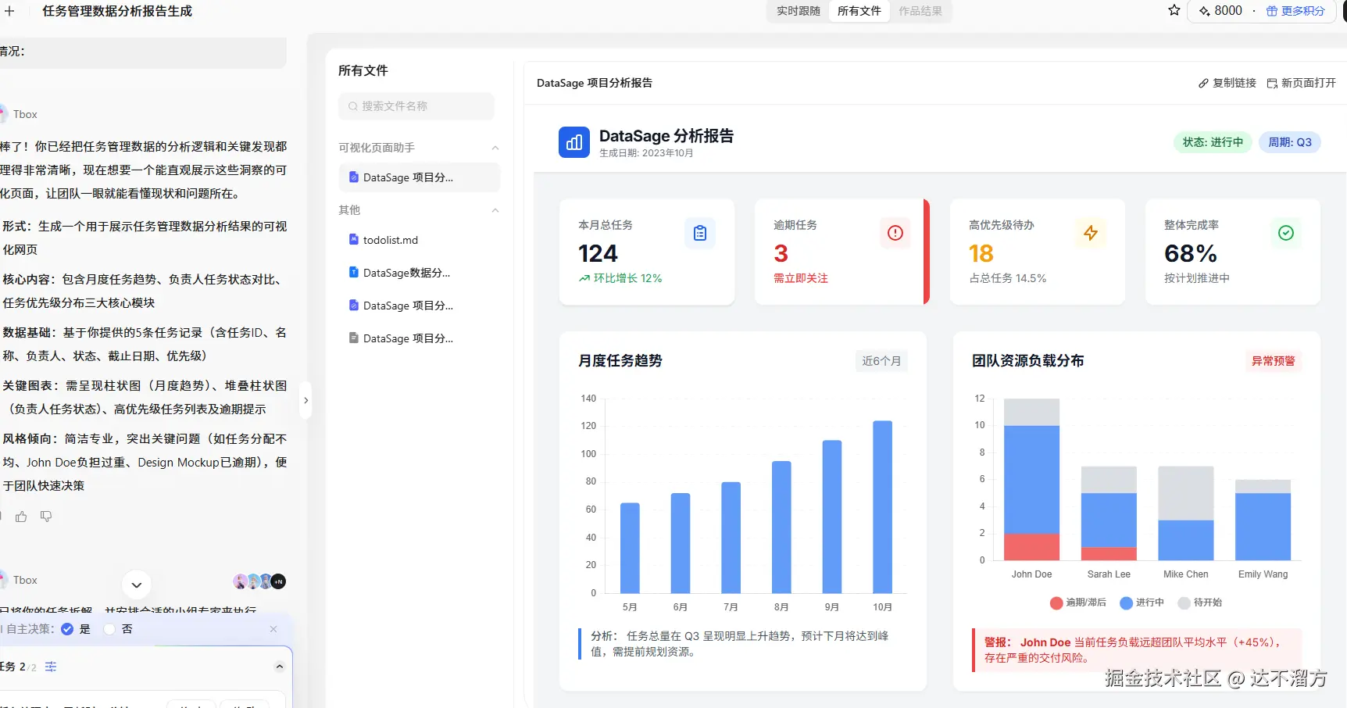Click the clipboard icon on 本月总任务 card
The image size is (1347, 708).
tap(700, 233)
